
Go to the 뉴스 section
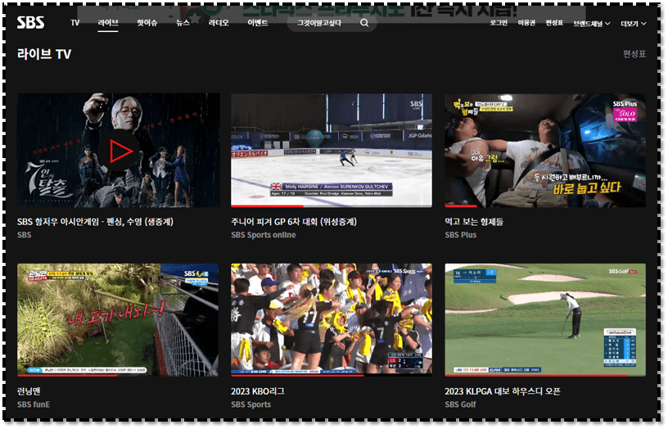(183, 23)
